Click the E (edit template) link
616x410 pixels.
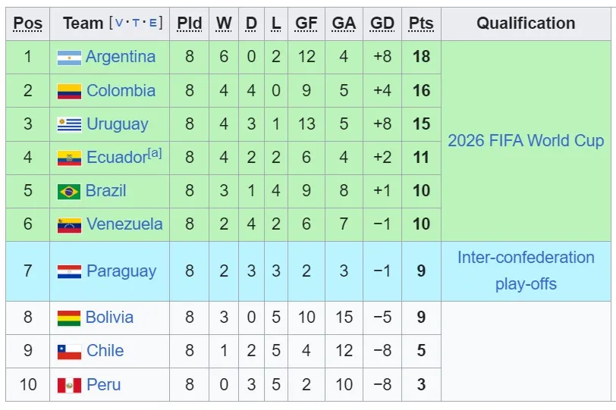tap(152, 23)
